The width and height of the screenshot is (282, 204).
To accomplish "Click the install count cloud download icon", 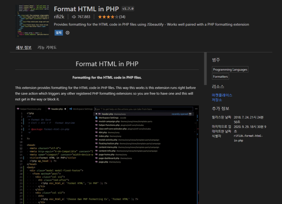I will point(74,17).
